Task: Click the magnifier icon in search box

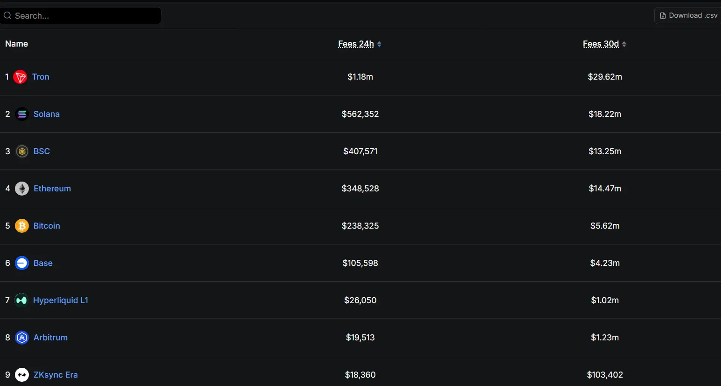Action: point(7,16)
